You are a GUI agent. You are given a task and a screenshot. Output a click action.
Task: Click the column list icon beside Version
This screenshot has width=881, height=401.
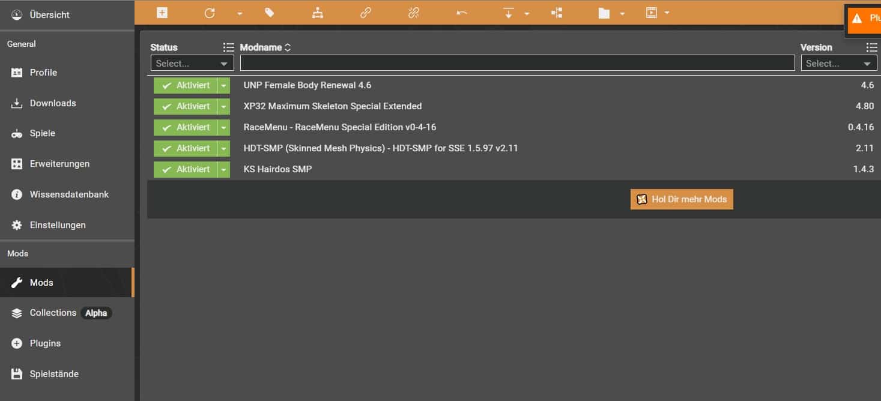(x=872, y=47)
